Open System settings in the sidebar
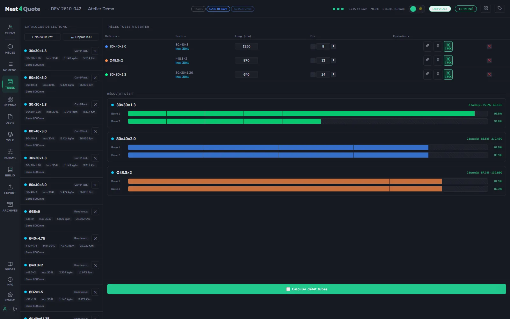 10,297
